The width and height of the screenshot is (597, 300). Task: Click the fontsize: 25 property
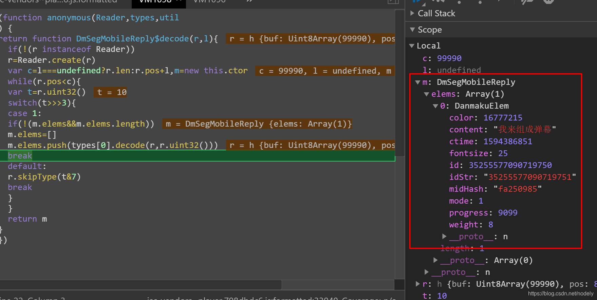click(478, 153)
